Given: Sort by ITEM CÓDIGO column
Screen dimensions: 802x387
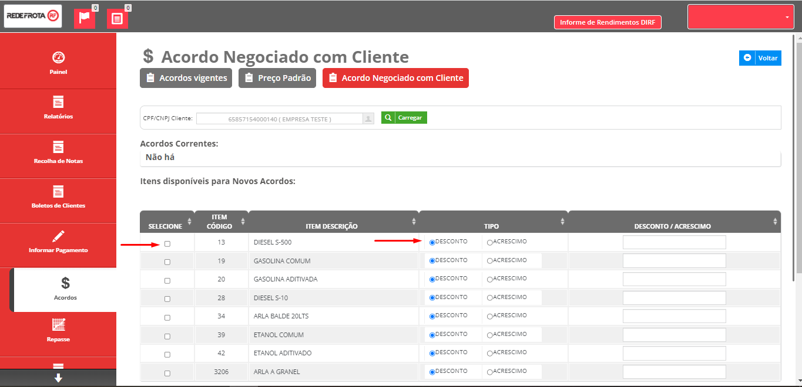Looking at the screenshot, I should tap(221, 222).
